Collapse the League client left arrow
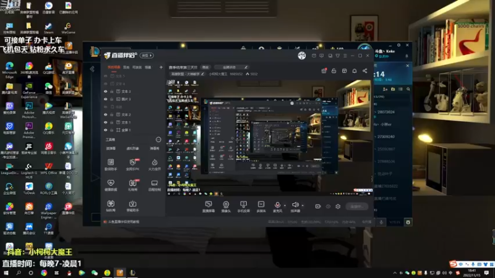This screenshot has height=278, width=495. pos(92,69)
